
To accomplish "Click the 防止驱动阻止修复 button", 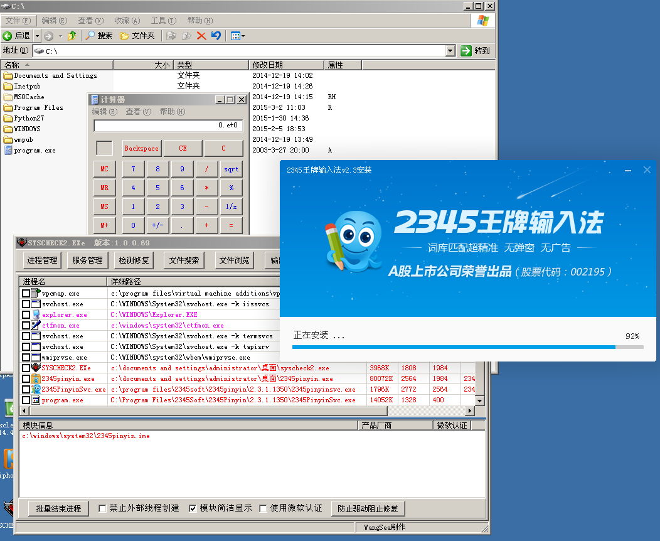I will (368, 508).
